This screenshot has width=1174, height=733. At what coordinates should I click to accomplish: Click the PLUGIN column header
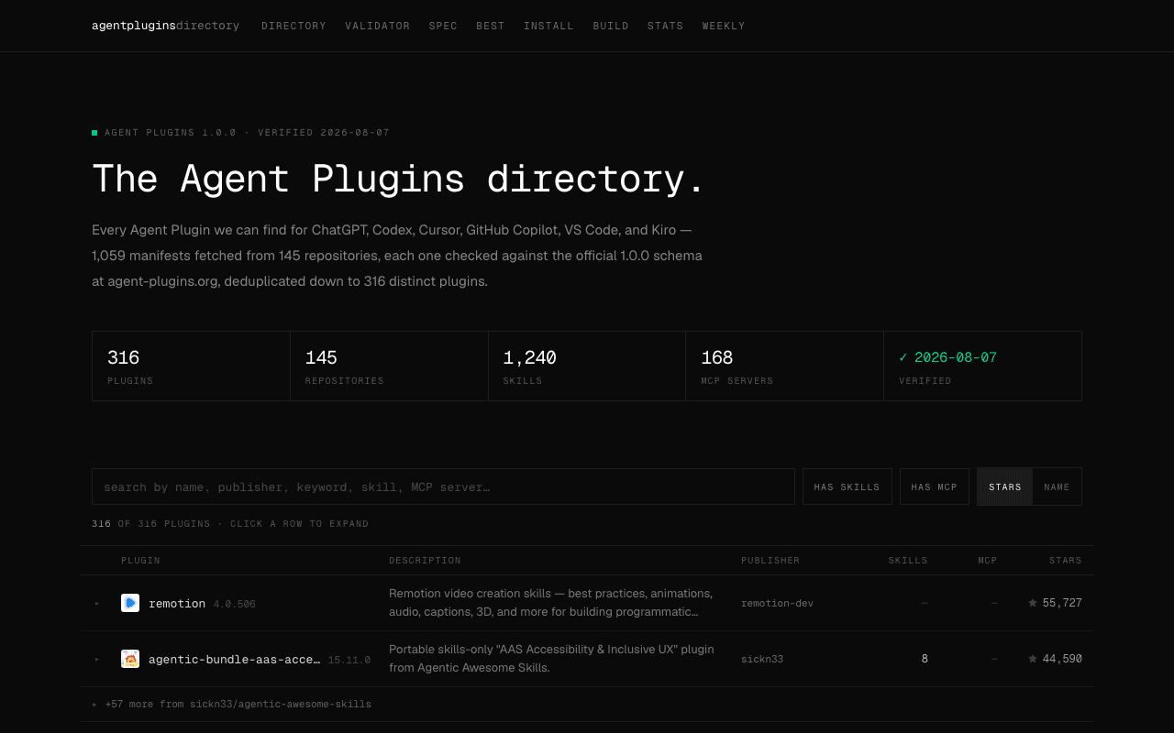click(x=140, y=561)
